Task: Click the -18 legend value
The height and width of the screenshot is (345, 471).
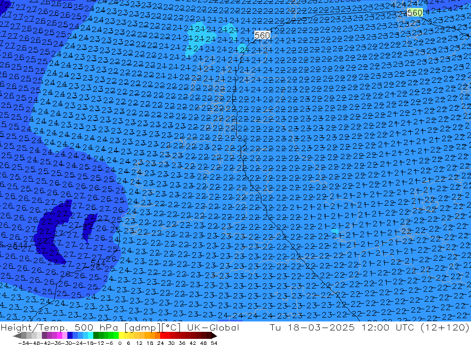Action: point(88,343)
